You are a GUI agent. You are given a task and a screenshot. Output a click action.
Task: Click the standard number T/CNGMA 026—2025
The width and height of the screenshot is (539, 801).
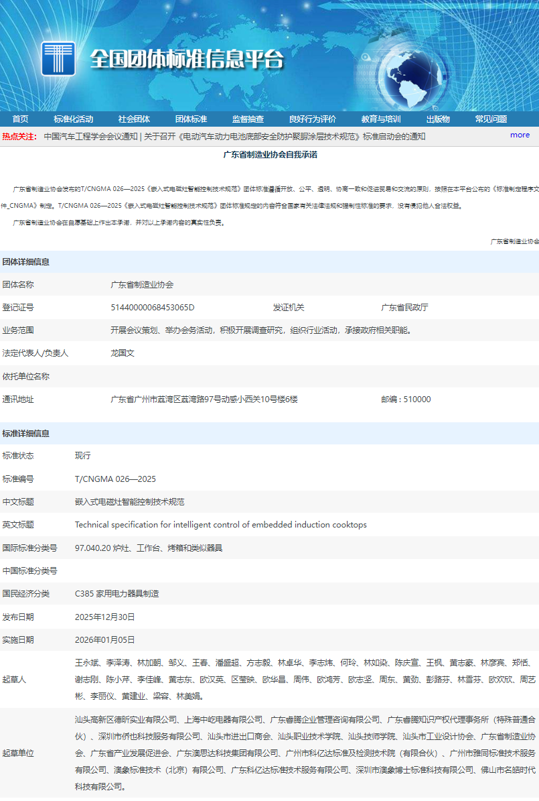(115, 479)
